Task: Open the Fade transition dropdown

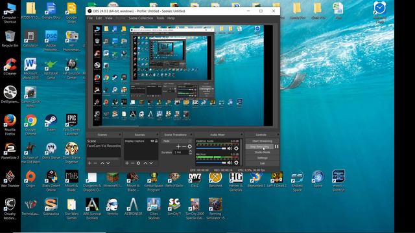Action: point(177,141)
